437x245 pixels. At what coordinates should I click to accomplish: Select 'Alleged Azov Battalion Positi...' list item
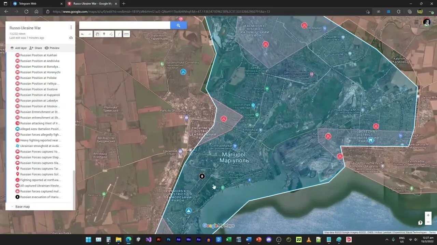pos(38,129)
